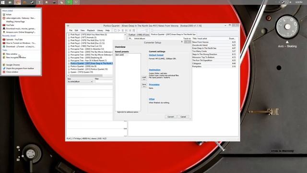This screenshot has width=307, height=173.
Task: Open the Windows Start button
Action: pyautogui.click(x=3, y=2)
